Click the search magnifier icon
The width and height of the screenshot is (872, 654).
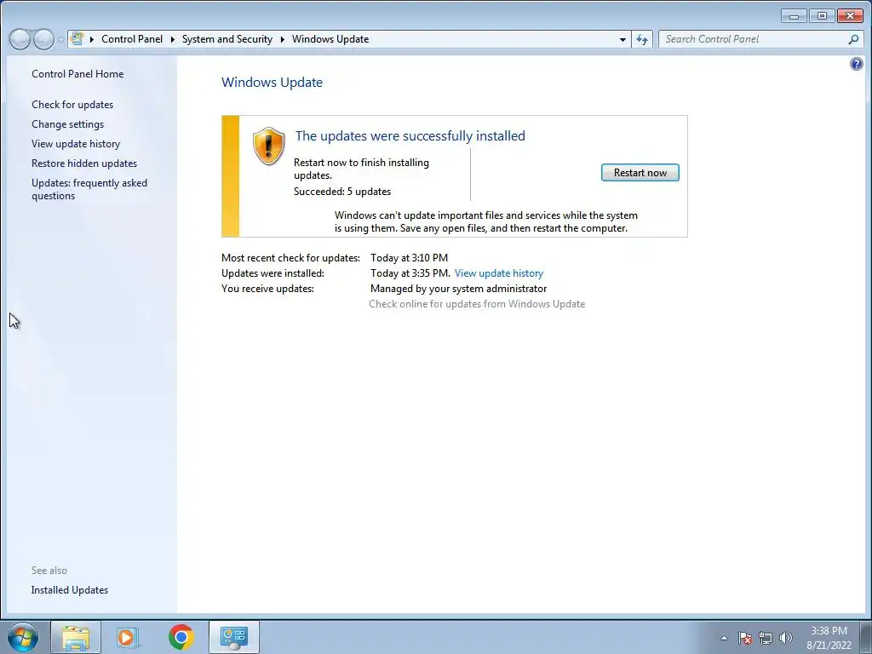853,39
